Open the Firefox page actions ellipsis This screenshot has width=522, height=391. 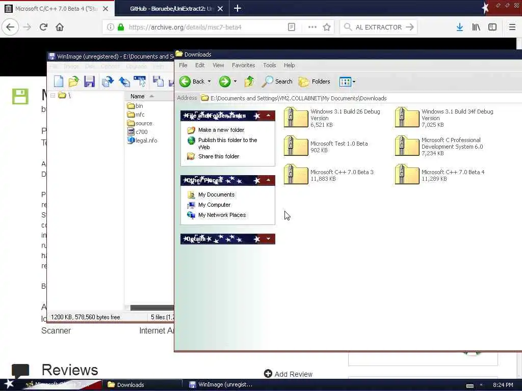pyautogui.click(x=312, y=27)
